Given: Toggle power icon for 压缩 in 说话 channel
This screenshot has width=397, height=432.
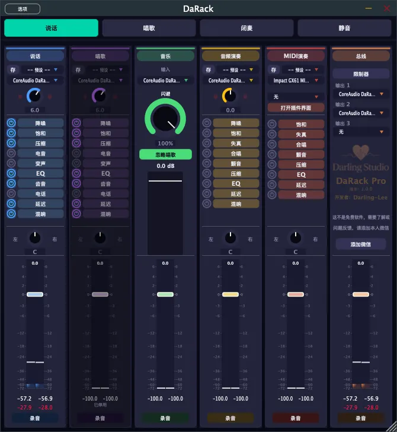Looking at the screenshot, I should pyautogui.click(x=11, y=143).
